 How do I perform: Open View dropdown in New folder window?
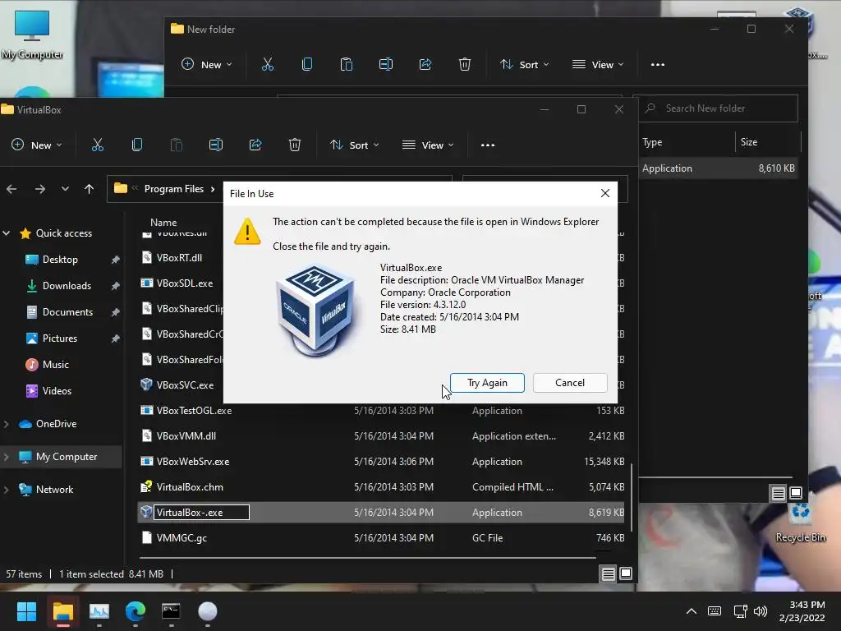tap(598, 64)
